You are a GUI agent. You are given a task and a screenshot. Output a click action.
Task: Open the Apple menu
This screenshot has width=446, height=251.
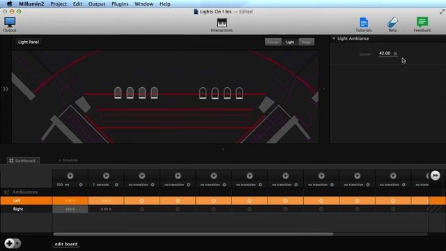(9, 3)
